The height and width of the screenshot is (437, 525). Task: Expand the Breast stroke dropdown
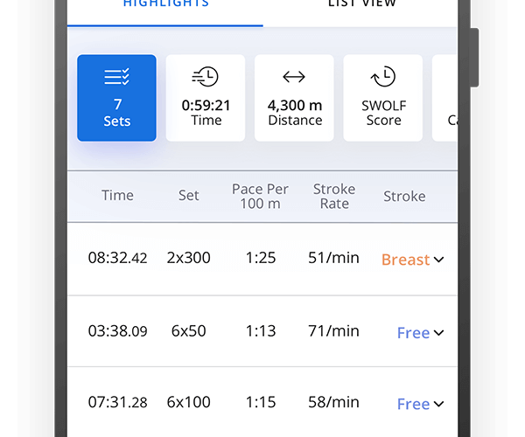[413, 260]
